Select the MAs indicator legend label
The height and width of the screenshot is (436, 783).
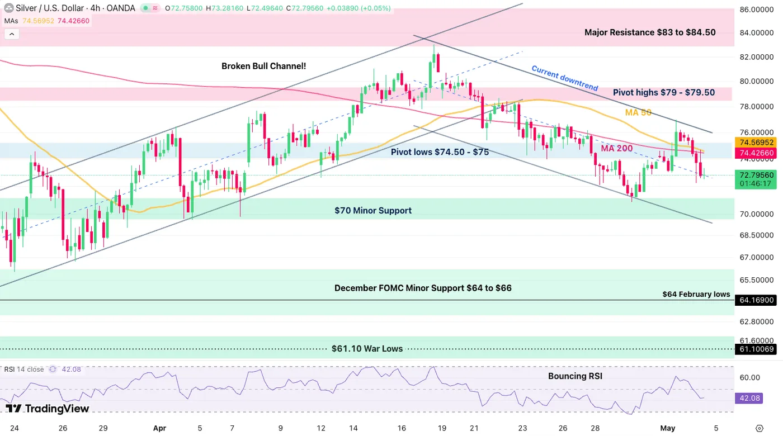[11, 21]
